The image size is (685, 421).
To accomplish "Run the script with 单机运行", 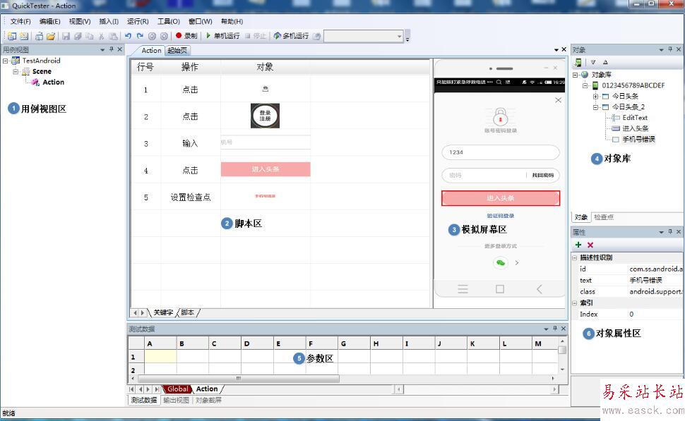I will click(x=222, y=36).
